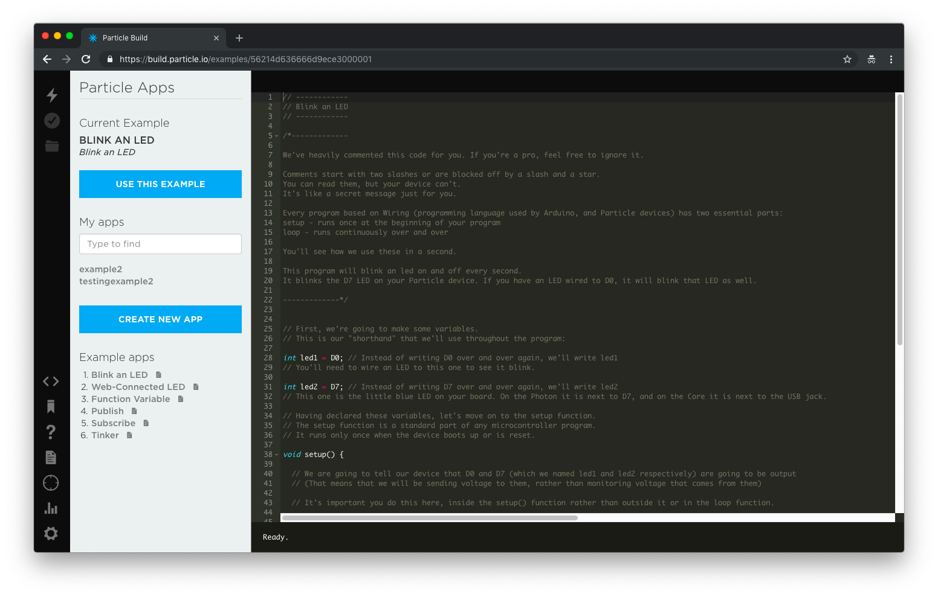Click the incognito icon in browser toolbar

tap(872, 59)
